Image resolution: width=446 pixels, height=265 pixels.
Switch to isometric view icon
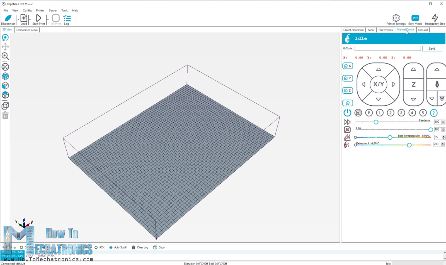tap(5, 76)
